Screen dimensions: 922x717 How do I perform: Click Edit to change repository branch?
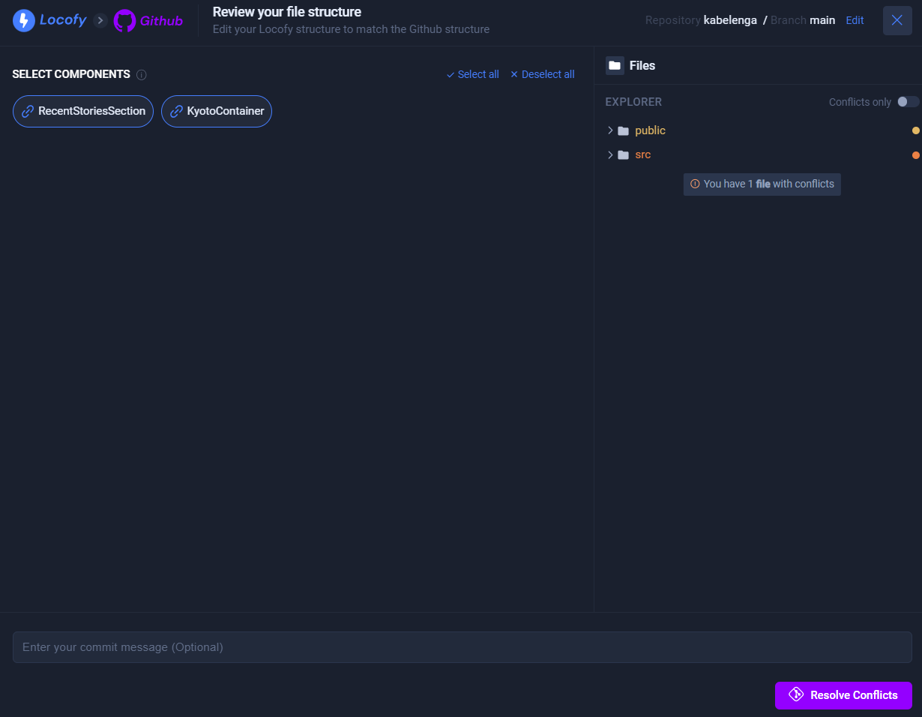[x=855, y=20]
